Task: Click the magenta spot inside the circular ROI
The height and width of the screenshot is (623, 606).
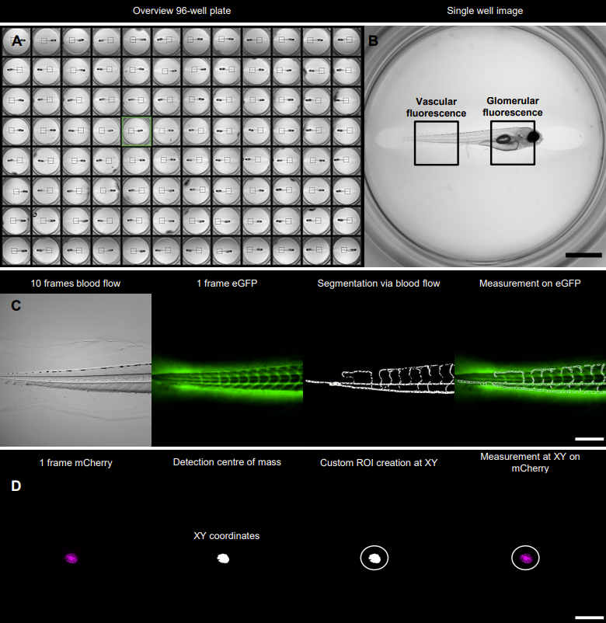Action: (x=525, y=559)
